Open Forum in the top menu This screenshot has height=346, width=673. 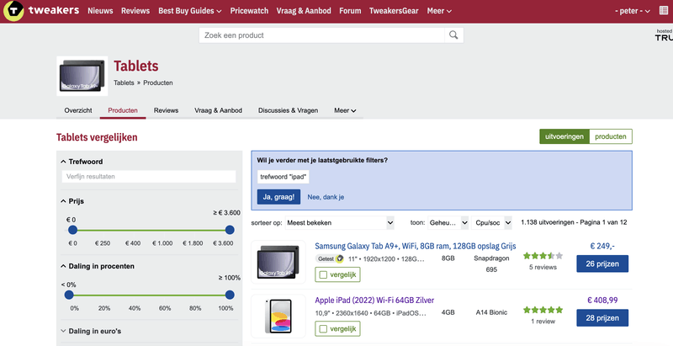pos(350,11)
